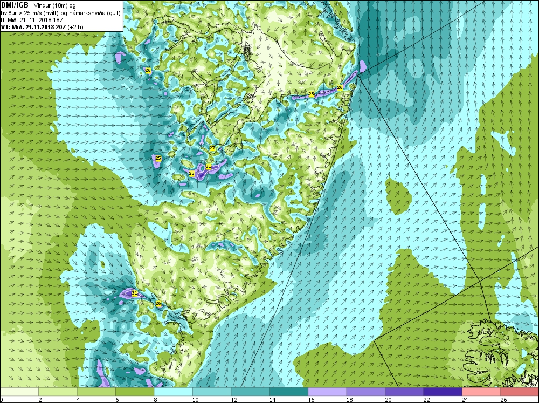Viewport: 539px width, 403px height.
Task: Select the 10–12 m/s legend swatch
Action: (x=212, y=392)
